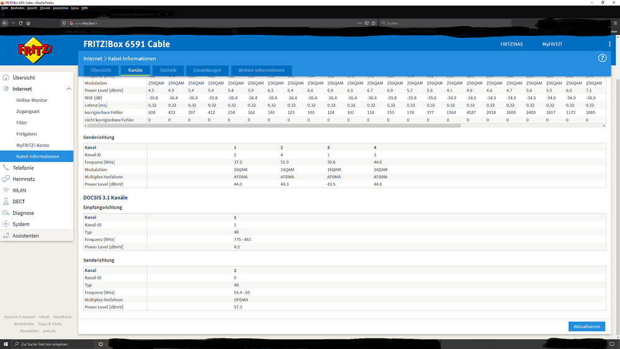Click the browser forward arrow

coord(12,23)
